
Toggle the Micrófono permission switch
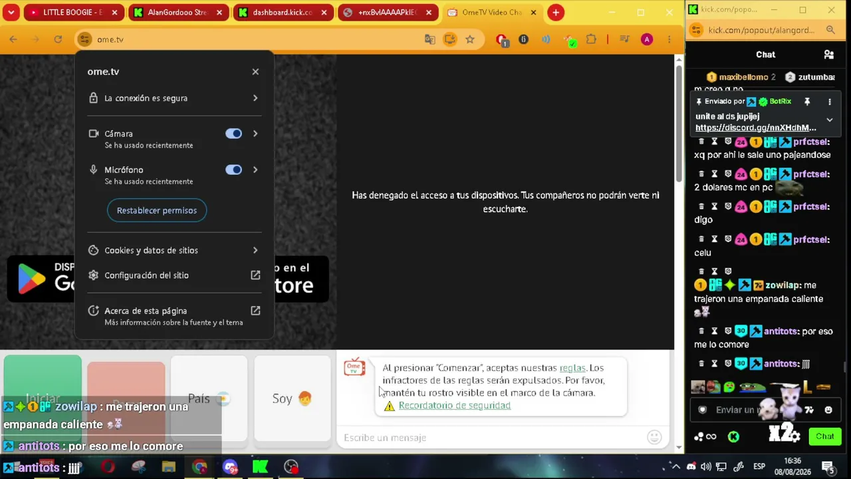[233, 170]
